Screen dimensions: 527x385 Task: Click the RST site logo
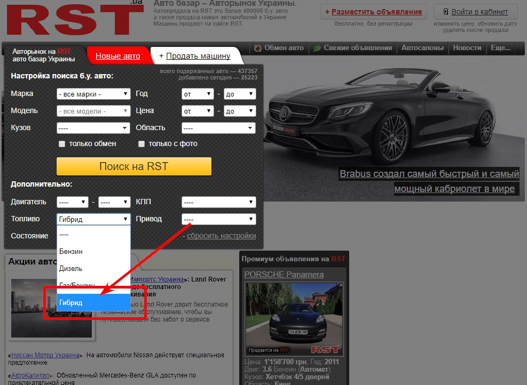[74, 19]
